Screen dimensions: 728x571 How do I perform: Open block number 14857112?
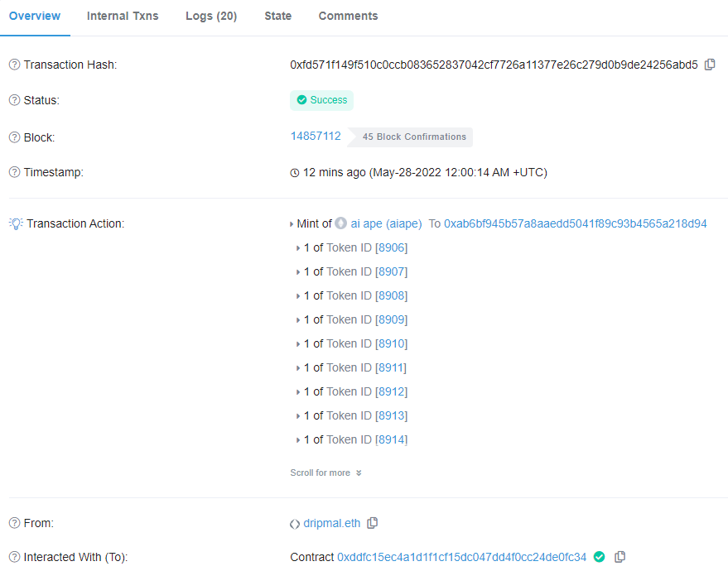pos(316,136)
